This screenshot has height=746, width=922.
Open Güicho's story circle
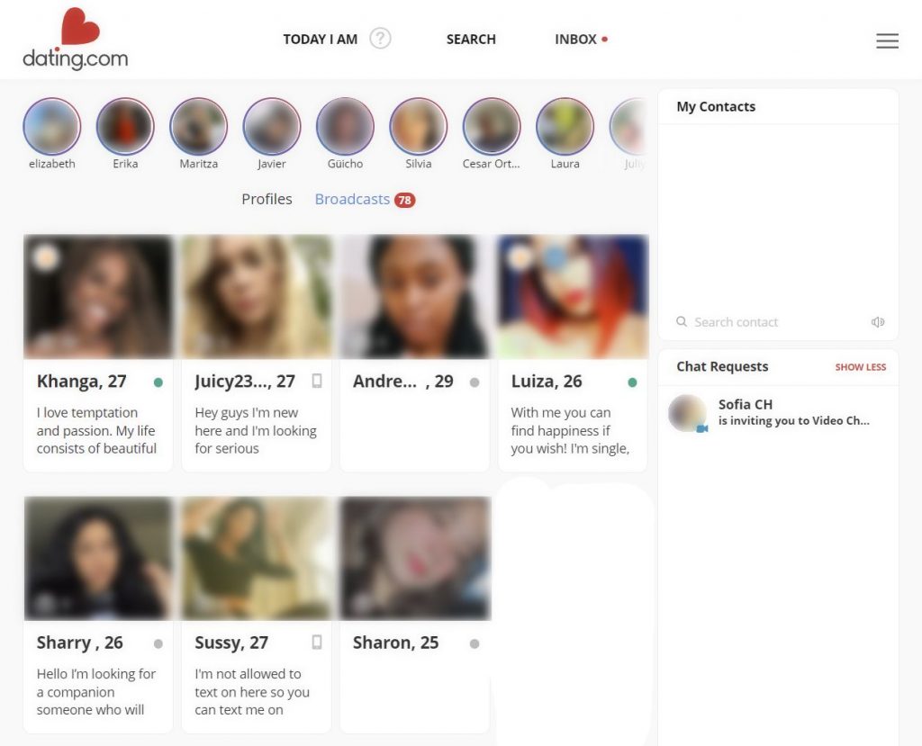coord(345,126)
